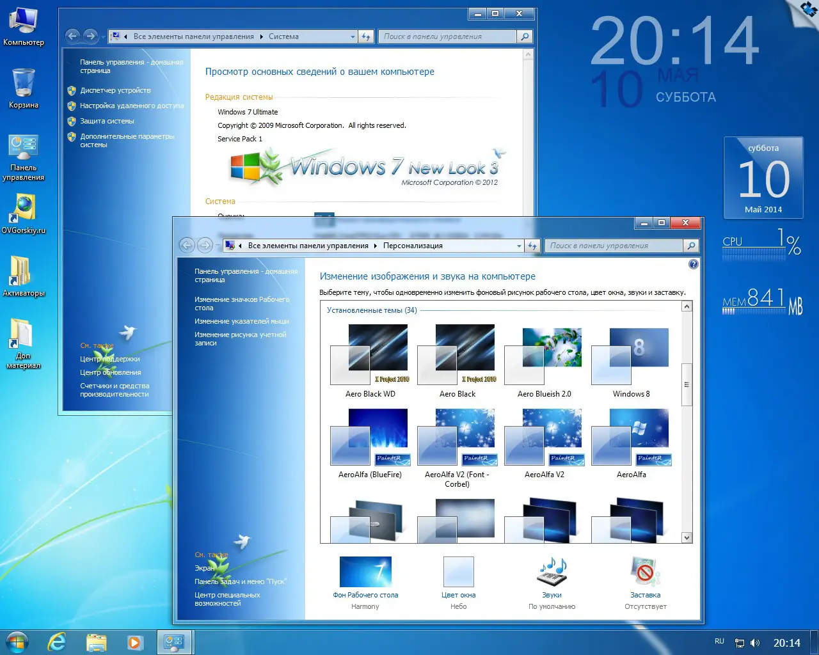Open Дополнительные параметры системы link

[127, 140]
